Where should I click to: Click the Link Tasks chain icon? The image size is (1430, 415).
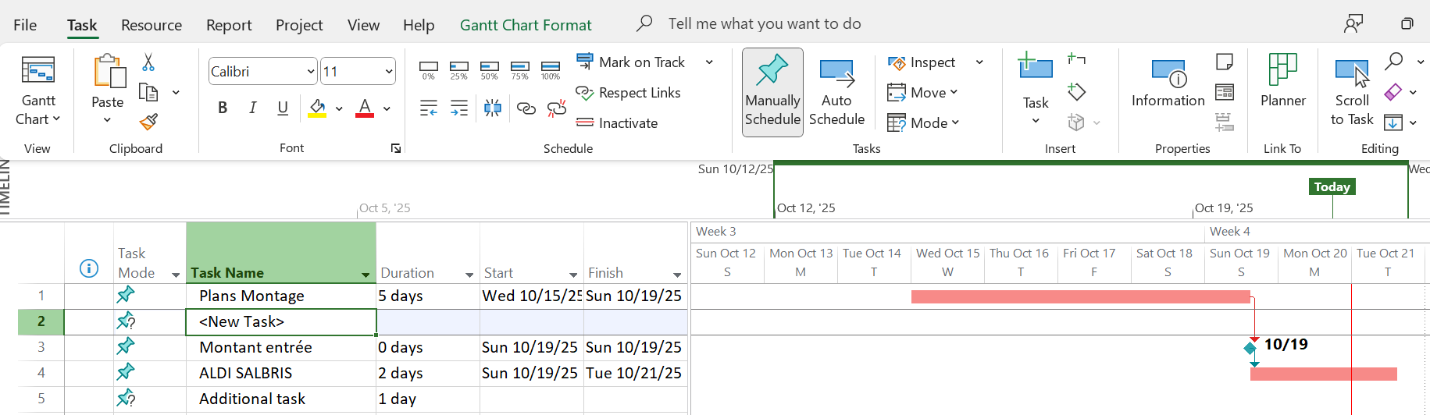click(526, 108)
